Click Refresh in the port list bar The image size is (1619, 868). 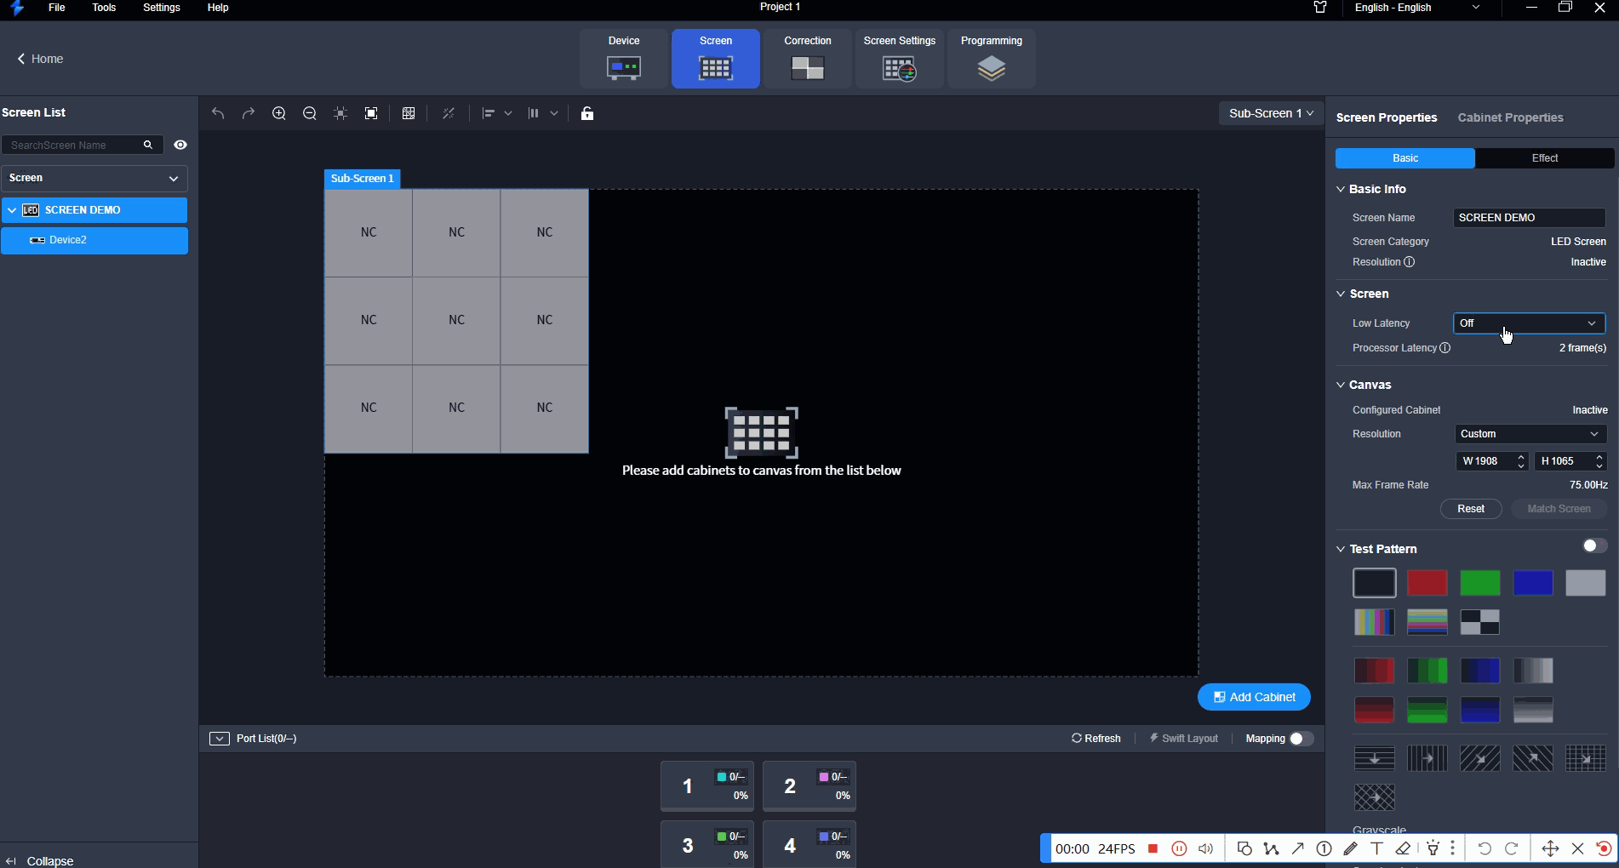[1096, 739]
